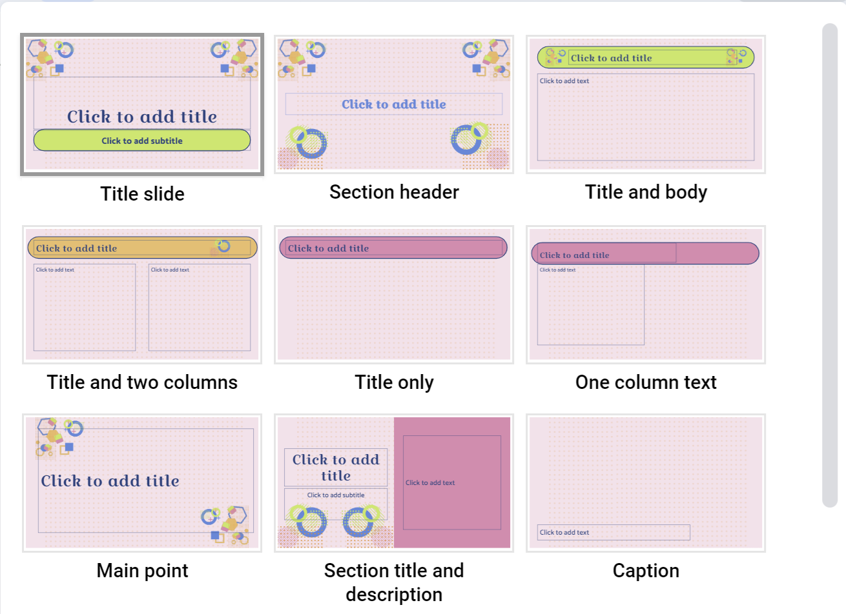This screenshot has width=846, height=614.
Task: Click the Title slide label text
Action: point(142,193)
